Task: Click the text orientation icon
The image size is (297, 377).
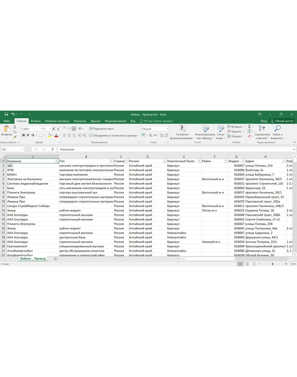Action: click(80, 129)
